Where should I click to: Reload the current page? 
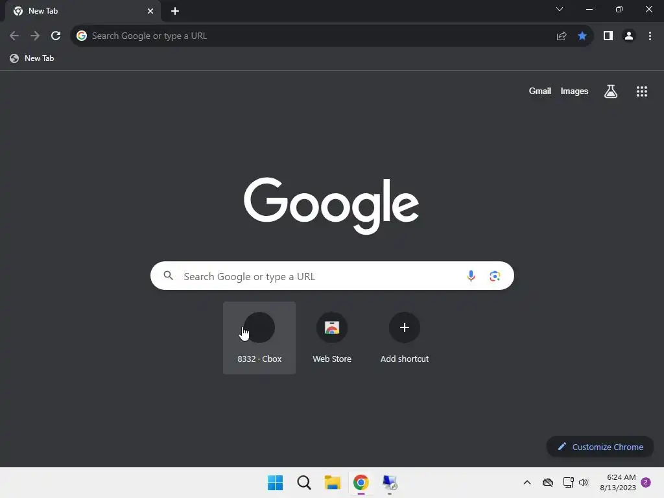tap(56, 36)
